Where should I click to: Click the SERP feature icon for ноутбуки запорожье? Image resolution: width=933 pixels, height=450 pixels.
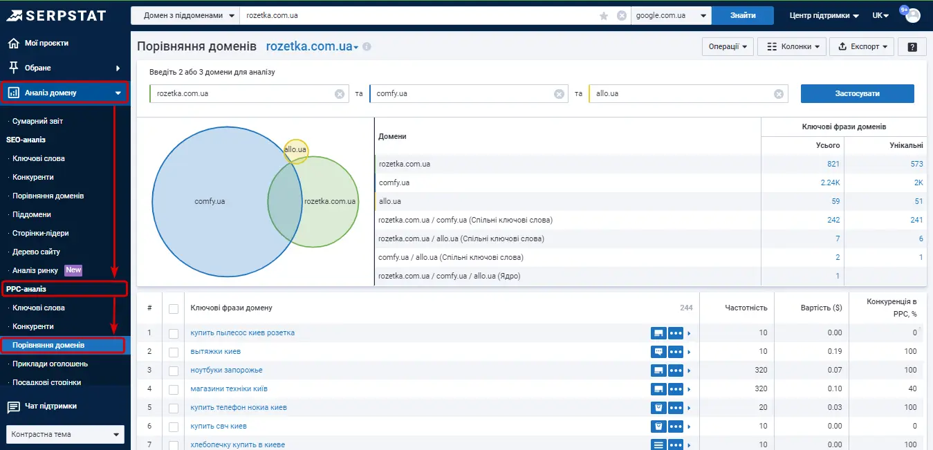tap(658, 371)
